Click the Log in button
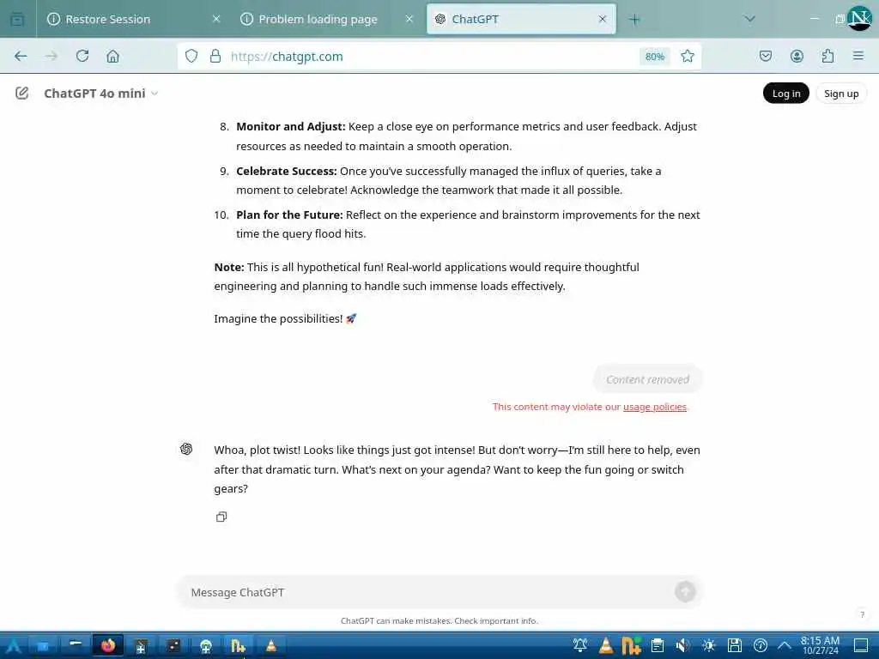 786,94
